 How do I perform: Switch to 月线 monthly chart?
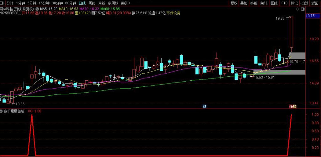click(102, 3)
